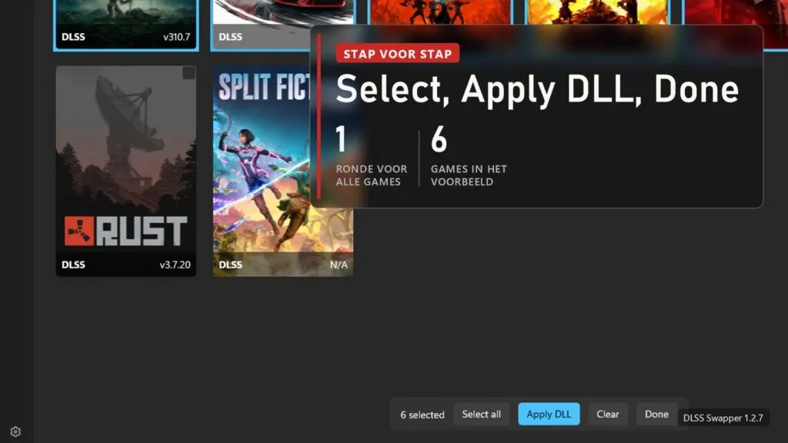
Task: Toggle the Rust card selection checkbox
Action: point(189,73)
